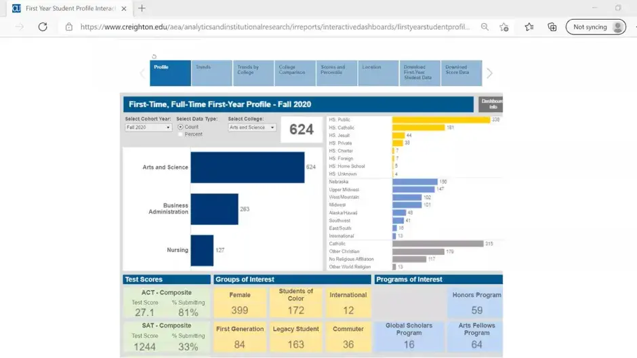Image resolution: width=637 pixels, height=358 pixels.
Task: Click the browser refresh icon
Action: tap(43, 27)
